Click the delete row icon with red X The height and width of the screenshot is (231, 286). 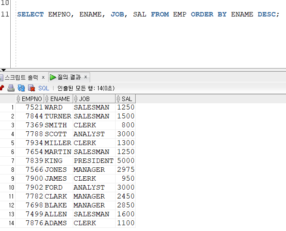pyautogui.click(x=31, y=88)
